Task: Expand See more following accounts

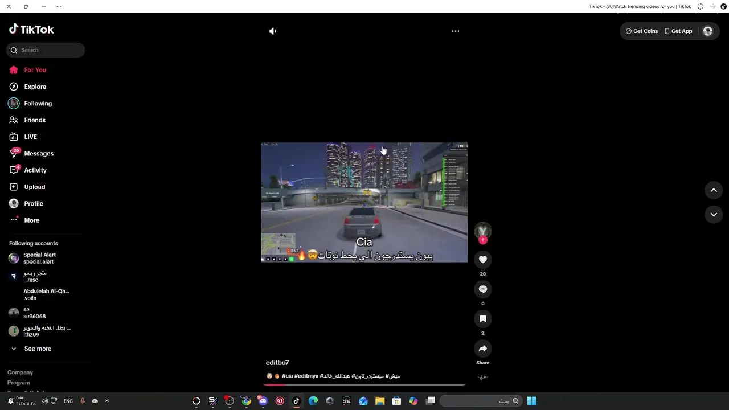Action: coord(38,348)
